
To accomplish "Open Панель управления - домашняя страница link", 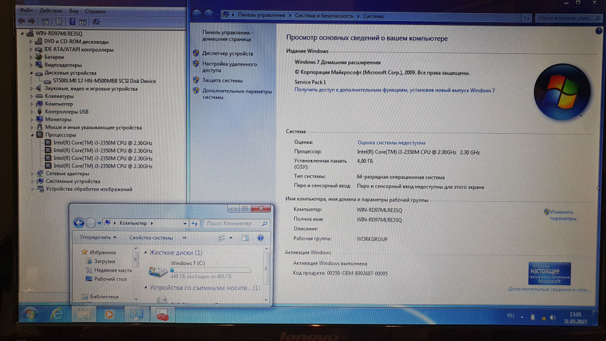I will click(x=227, y=36).
